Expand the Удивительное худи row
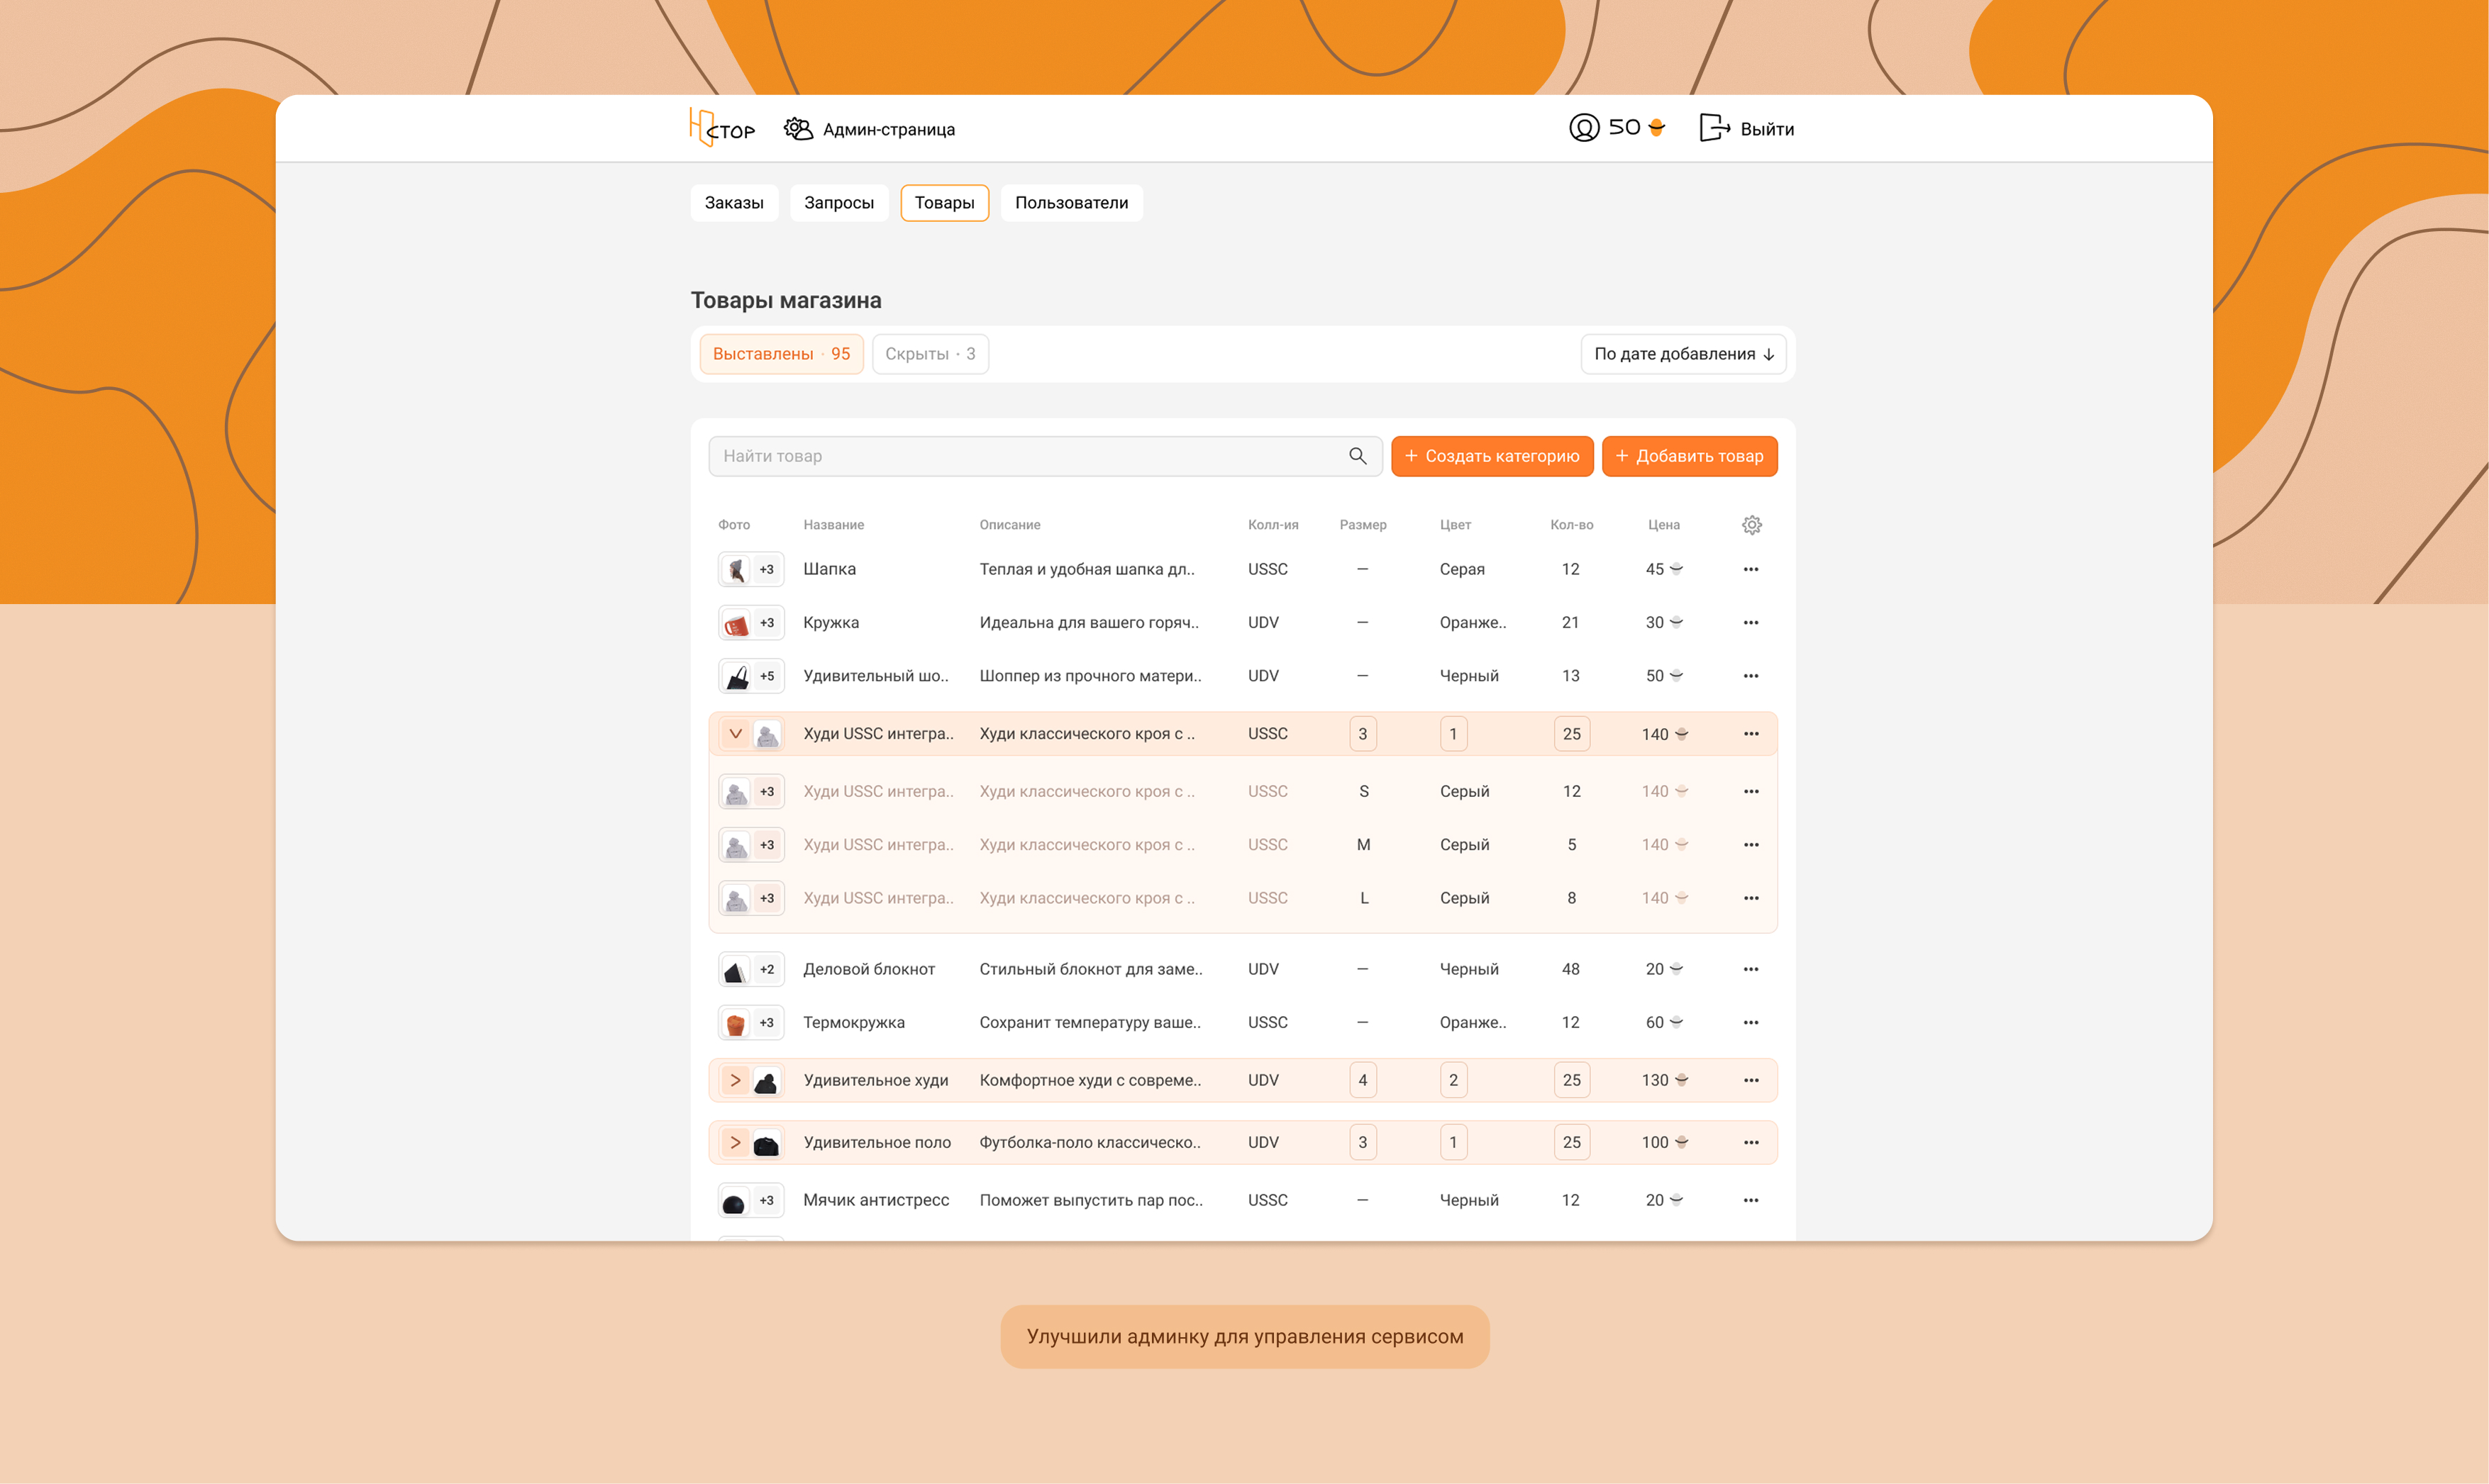Viewport: 2489px width, 1484px height. click(x=736, y=1080)
